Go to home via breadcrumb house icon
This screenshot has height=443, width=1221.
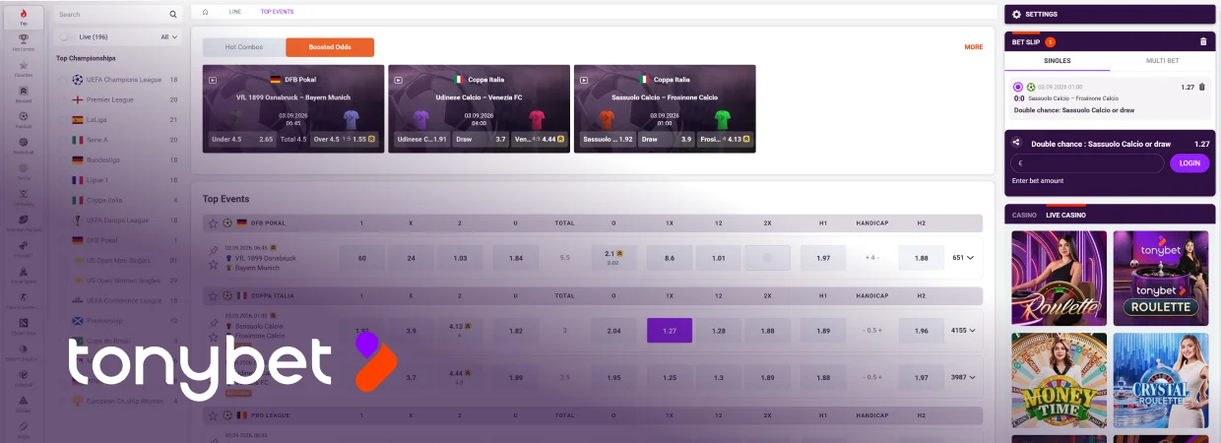coord(205,12)
